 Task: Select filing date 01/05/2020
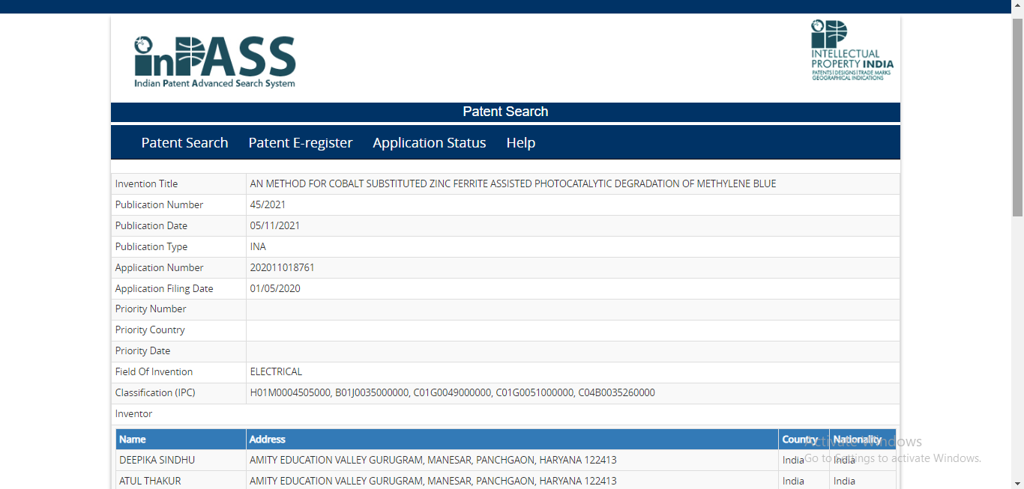coord(275,288)
